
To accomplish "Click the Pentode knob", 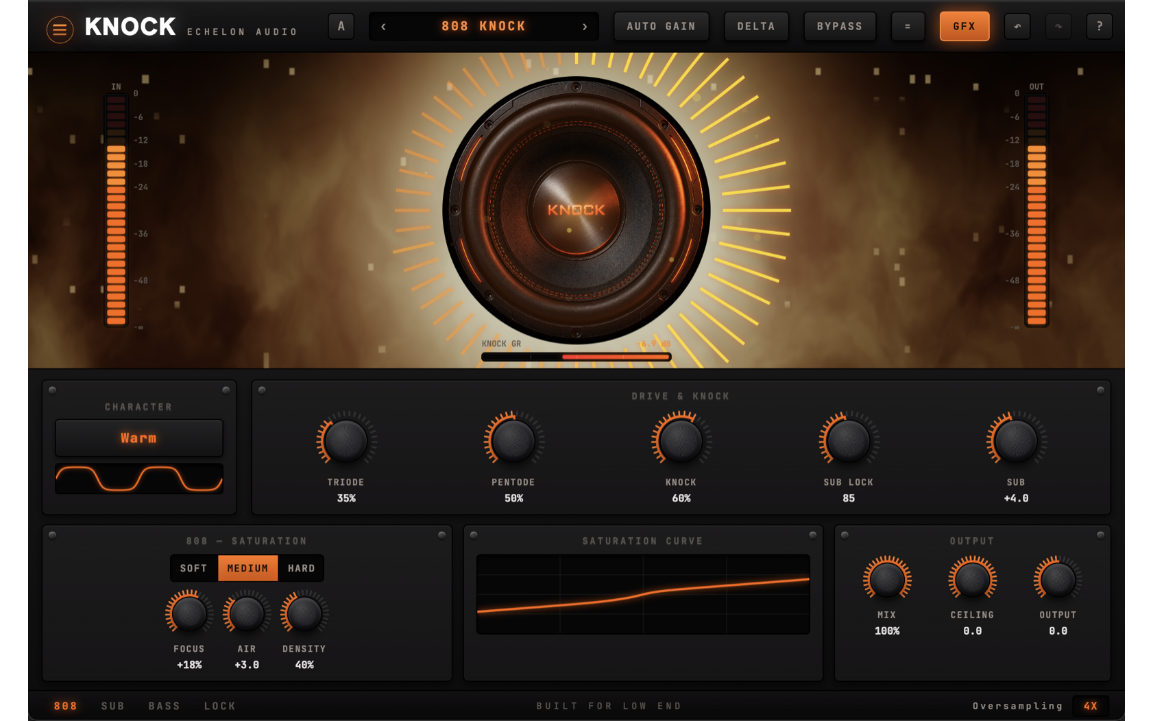I will pos(513,440).
